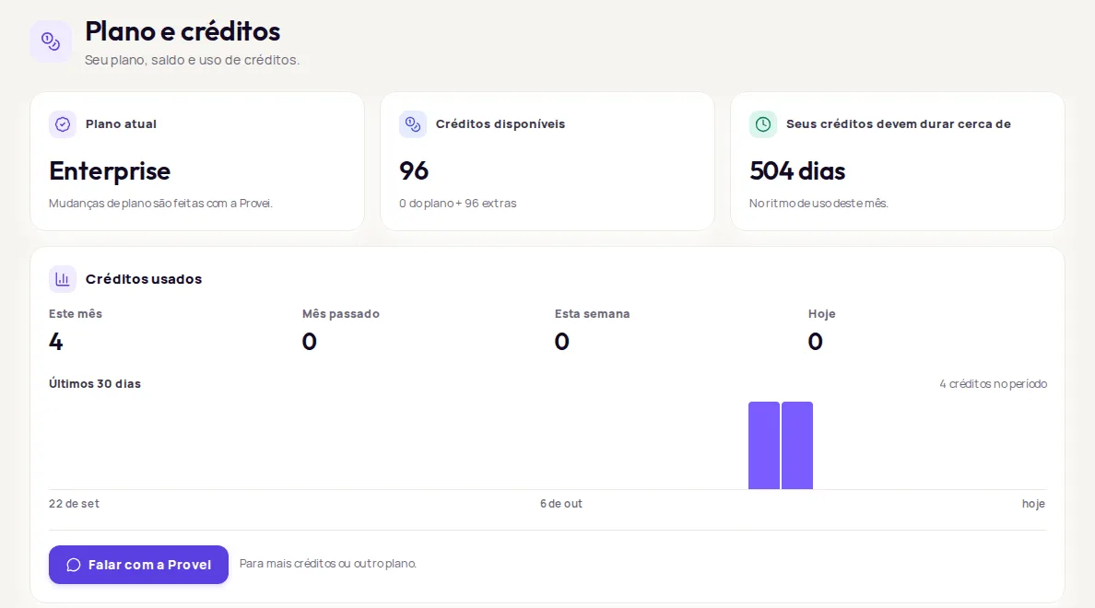Click the coins icon beside Plano e créditos
Viewport: 1095px width, 608px height.
51,41
